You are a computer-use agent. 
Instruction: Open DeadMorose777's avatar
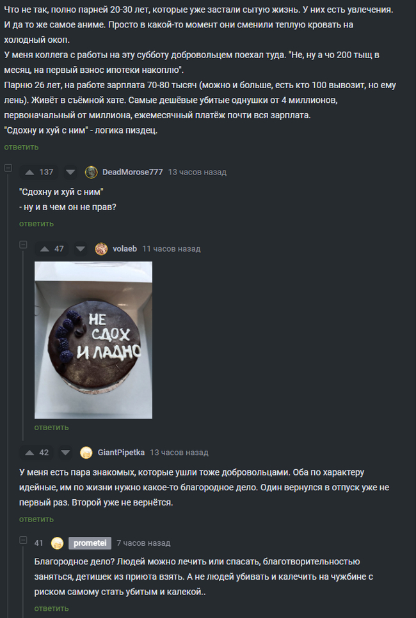(x=91, y=173)
